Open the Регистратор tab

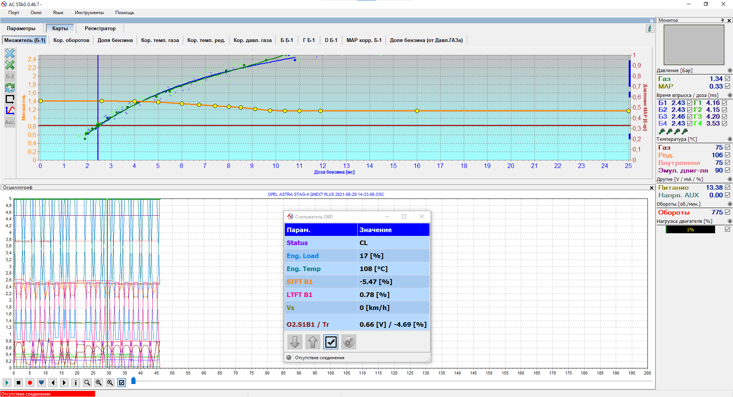click(100, 28)
